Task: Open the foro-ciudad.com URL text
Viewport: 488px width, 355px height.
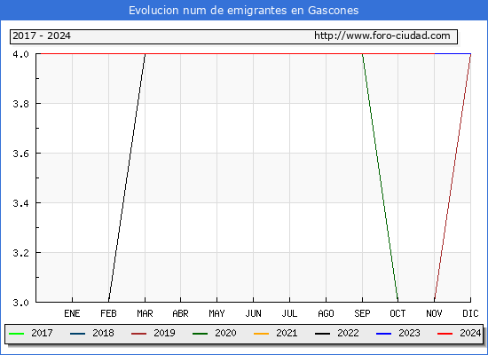Action: 382,35
